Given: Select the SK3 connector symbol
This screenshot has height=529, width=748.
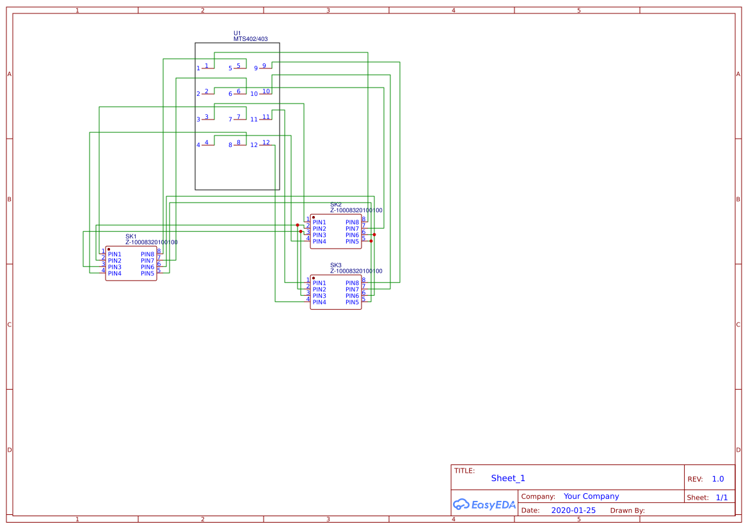Looking at the screenshot, I should (336, 291).
